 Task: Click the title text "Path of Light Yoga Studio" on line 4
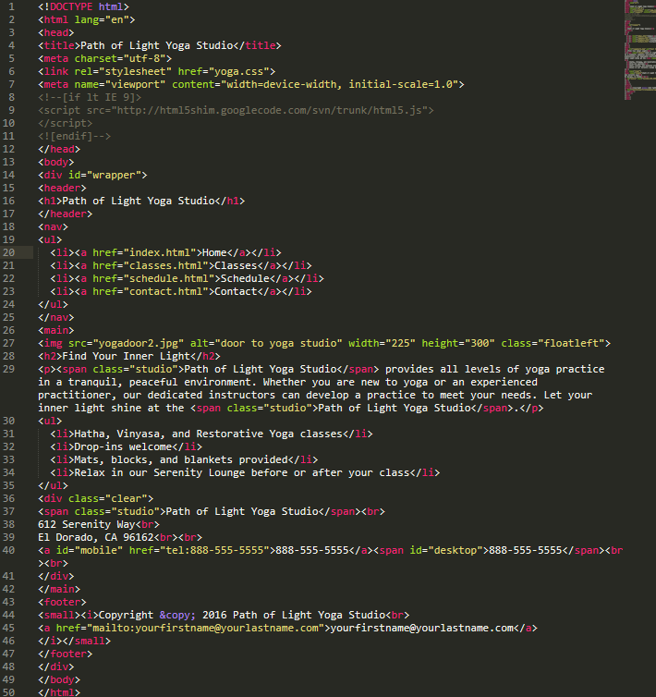click(x=156, y=45)
